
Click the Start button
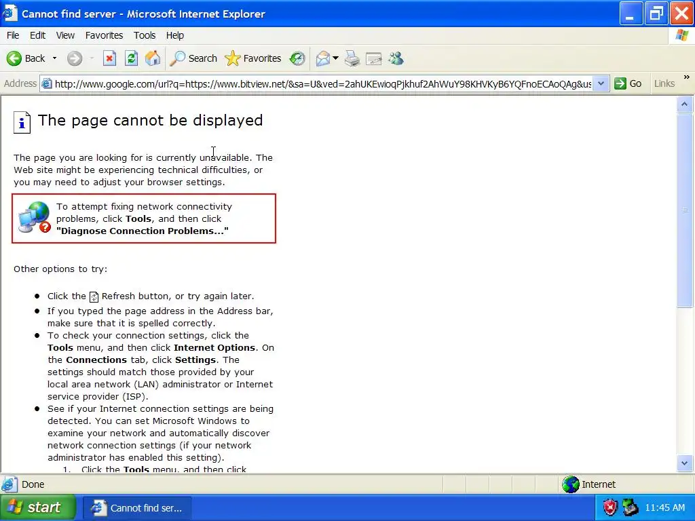[38, 507]
